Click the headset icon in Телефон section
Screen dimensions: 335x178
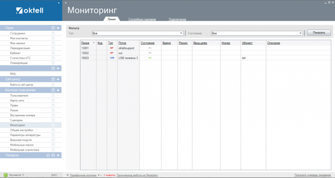(x=48, y=155)
